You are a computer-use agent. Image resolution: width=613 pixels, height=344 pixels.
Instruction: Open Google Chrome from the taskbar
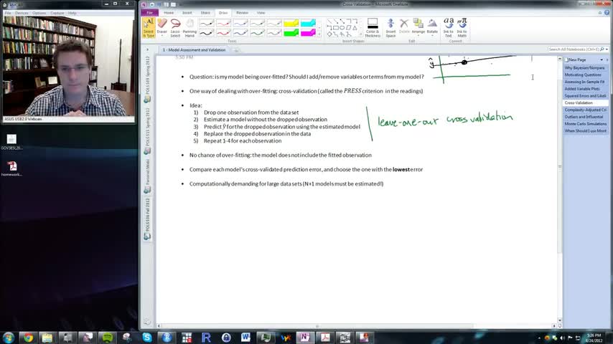(28, 338)
